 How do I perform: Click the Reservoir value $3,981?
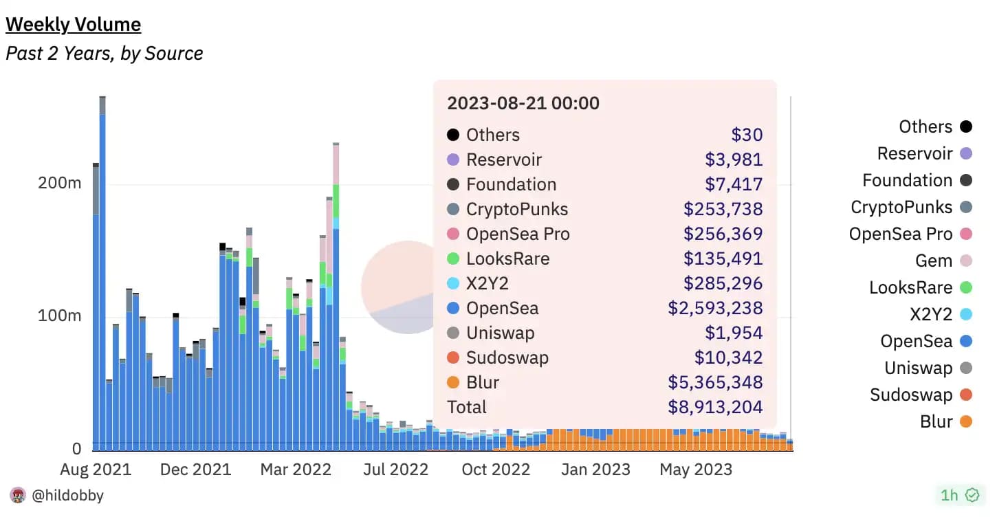(x=734, y=159)
